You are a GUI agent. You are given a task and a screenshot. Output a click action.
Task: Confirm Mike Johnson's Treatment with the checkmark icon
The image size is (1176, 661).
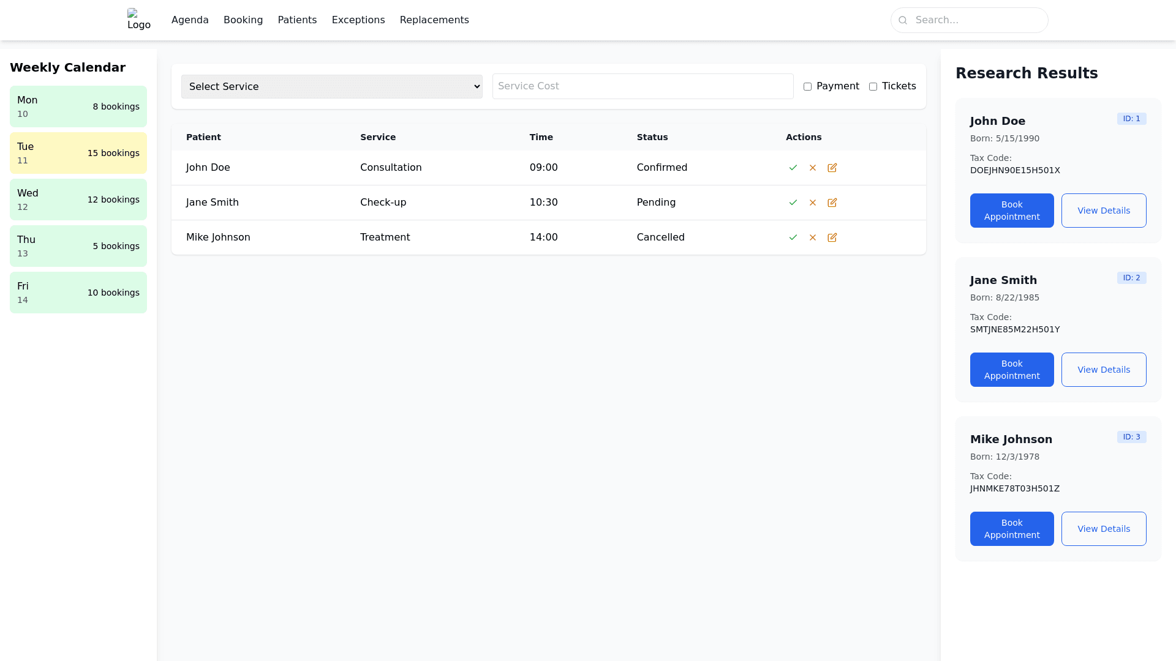pos(793,237)
